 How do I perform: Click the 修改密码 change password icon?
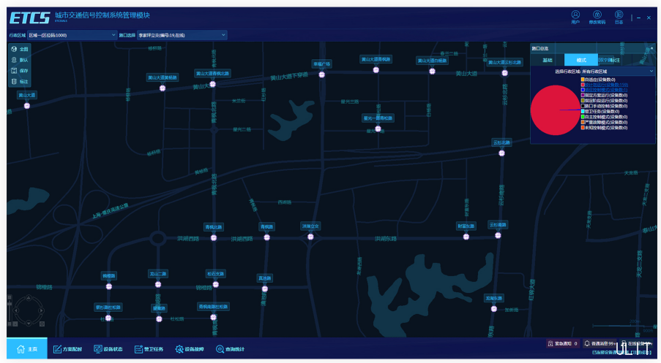point(597,15)
